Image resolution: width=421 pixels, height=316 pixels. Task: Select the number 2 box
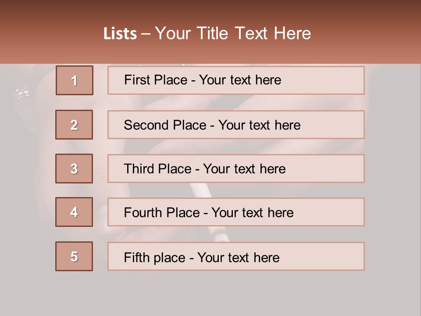click(74, 125)
